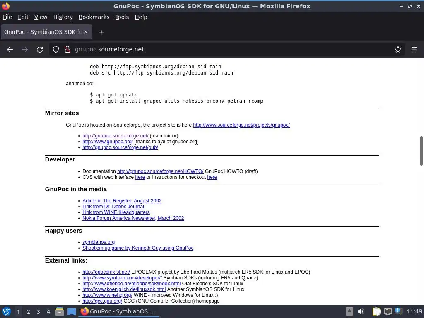Switch to workspace 2 in taskbar
Screen dimensions: 424x318
pos(29,312)
